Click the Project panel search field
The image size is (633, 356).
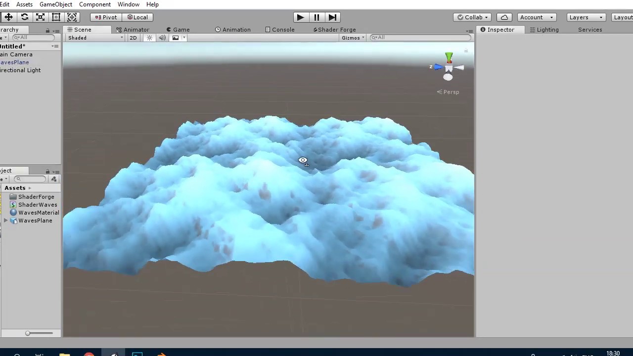click(x=31, y=179)
